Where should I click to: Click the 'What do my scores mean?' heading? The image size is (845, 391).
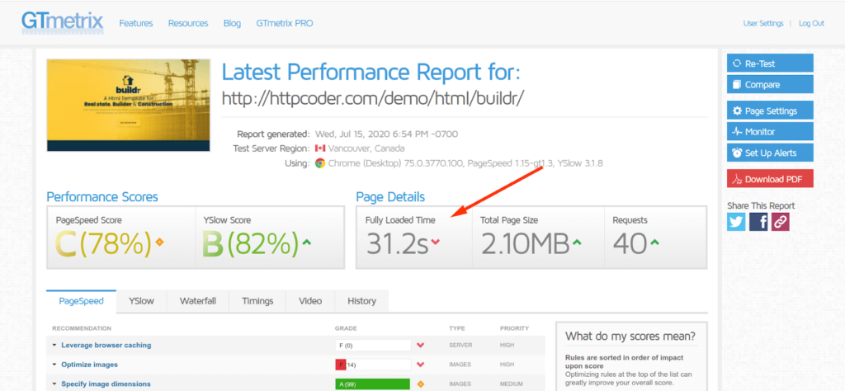point(630,337)
